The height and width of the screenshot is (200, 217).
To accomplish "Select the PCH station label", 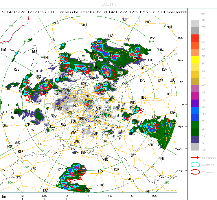I will pyautogui.click(x=39, y=144).
